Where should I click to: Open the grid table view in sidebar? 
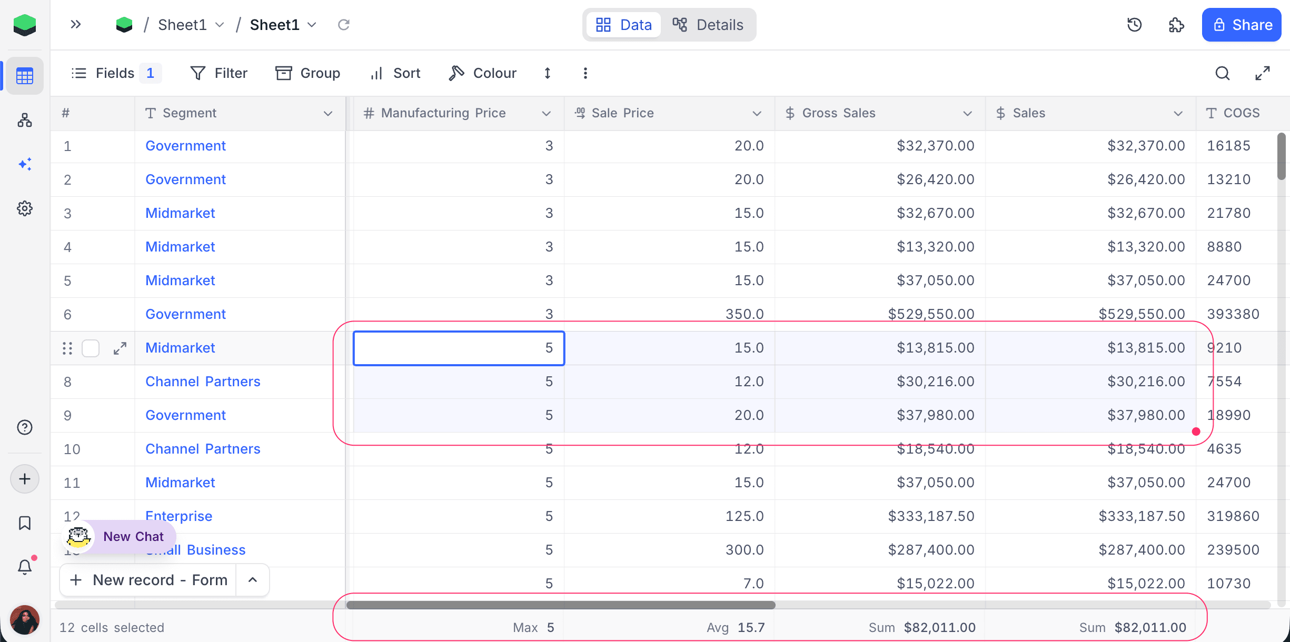[x=25, y=76]
